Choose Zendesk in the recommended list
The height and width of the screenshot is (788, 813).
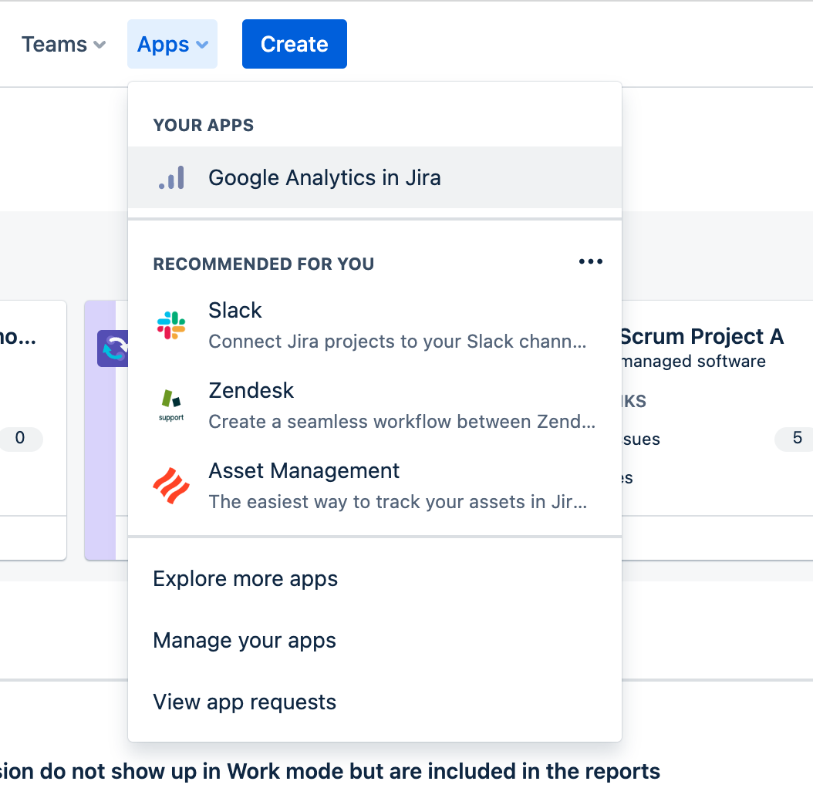[251, 391]
